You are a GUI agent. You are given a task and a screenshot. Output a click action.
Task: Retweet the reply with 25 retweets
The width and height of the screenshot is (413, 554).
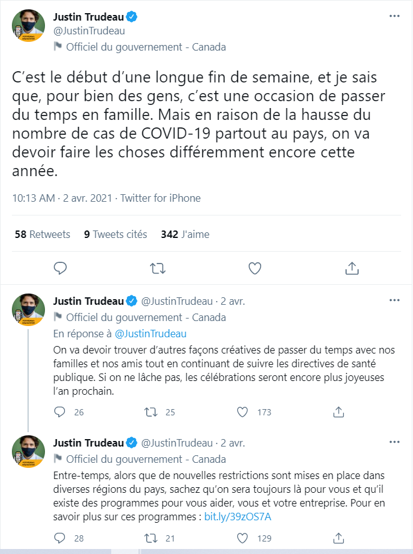click(x=151, y=412)
